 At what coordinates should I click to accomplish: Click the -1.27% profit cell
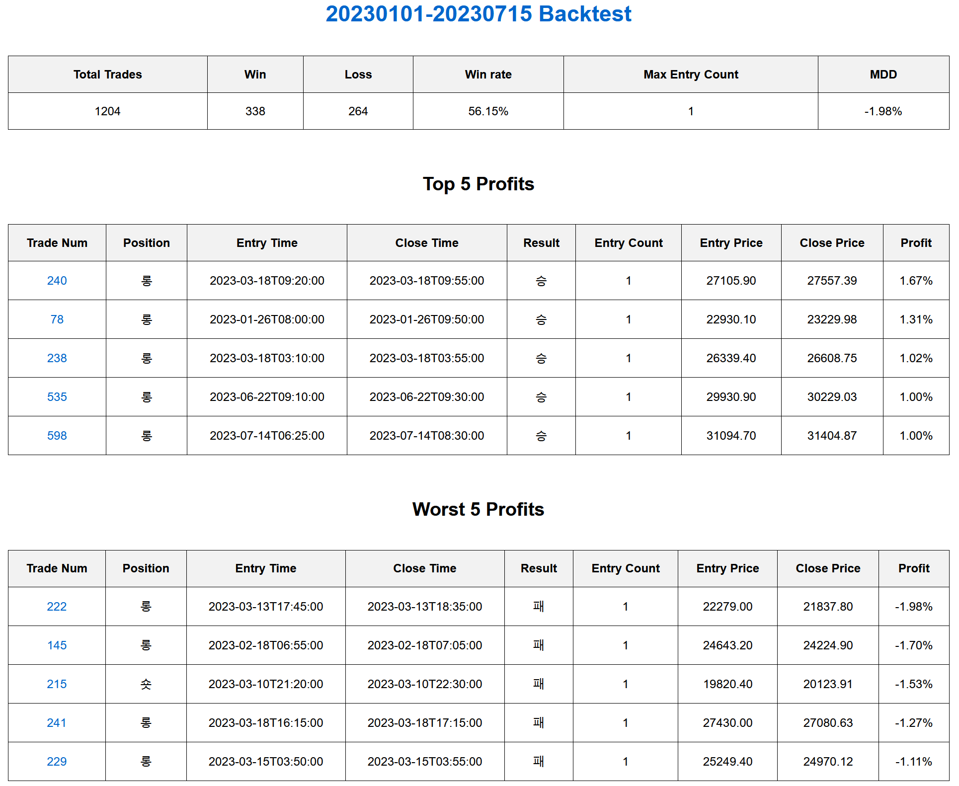click(914, 723)
